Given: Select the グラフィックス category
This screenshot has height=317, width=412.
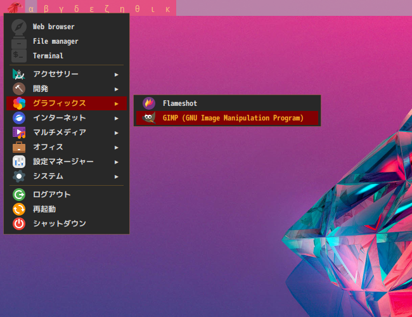Looking at the screenshot, I should pyautogui.click(x=67, y=103).
